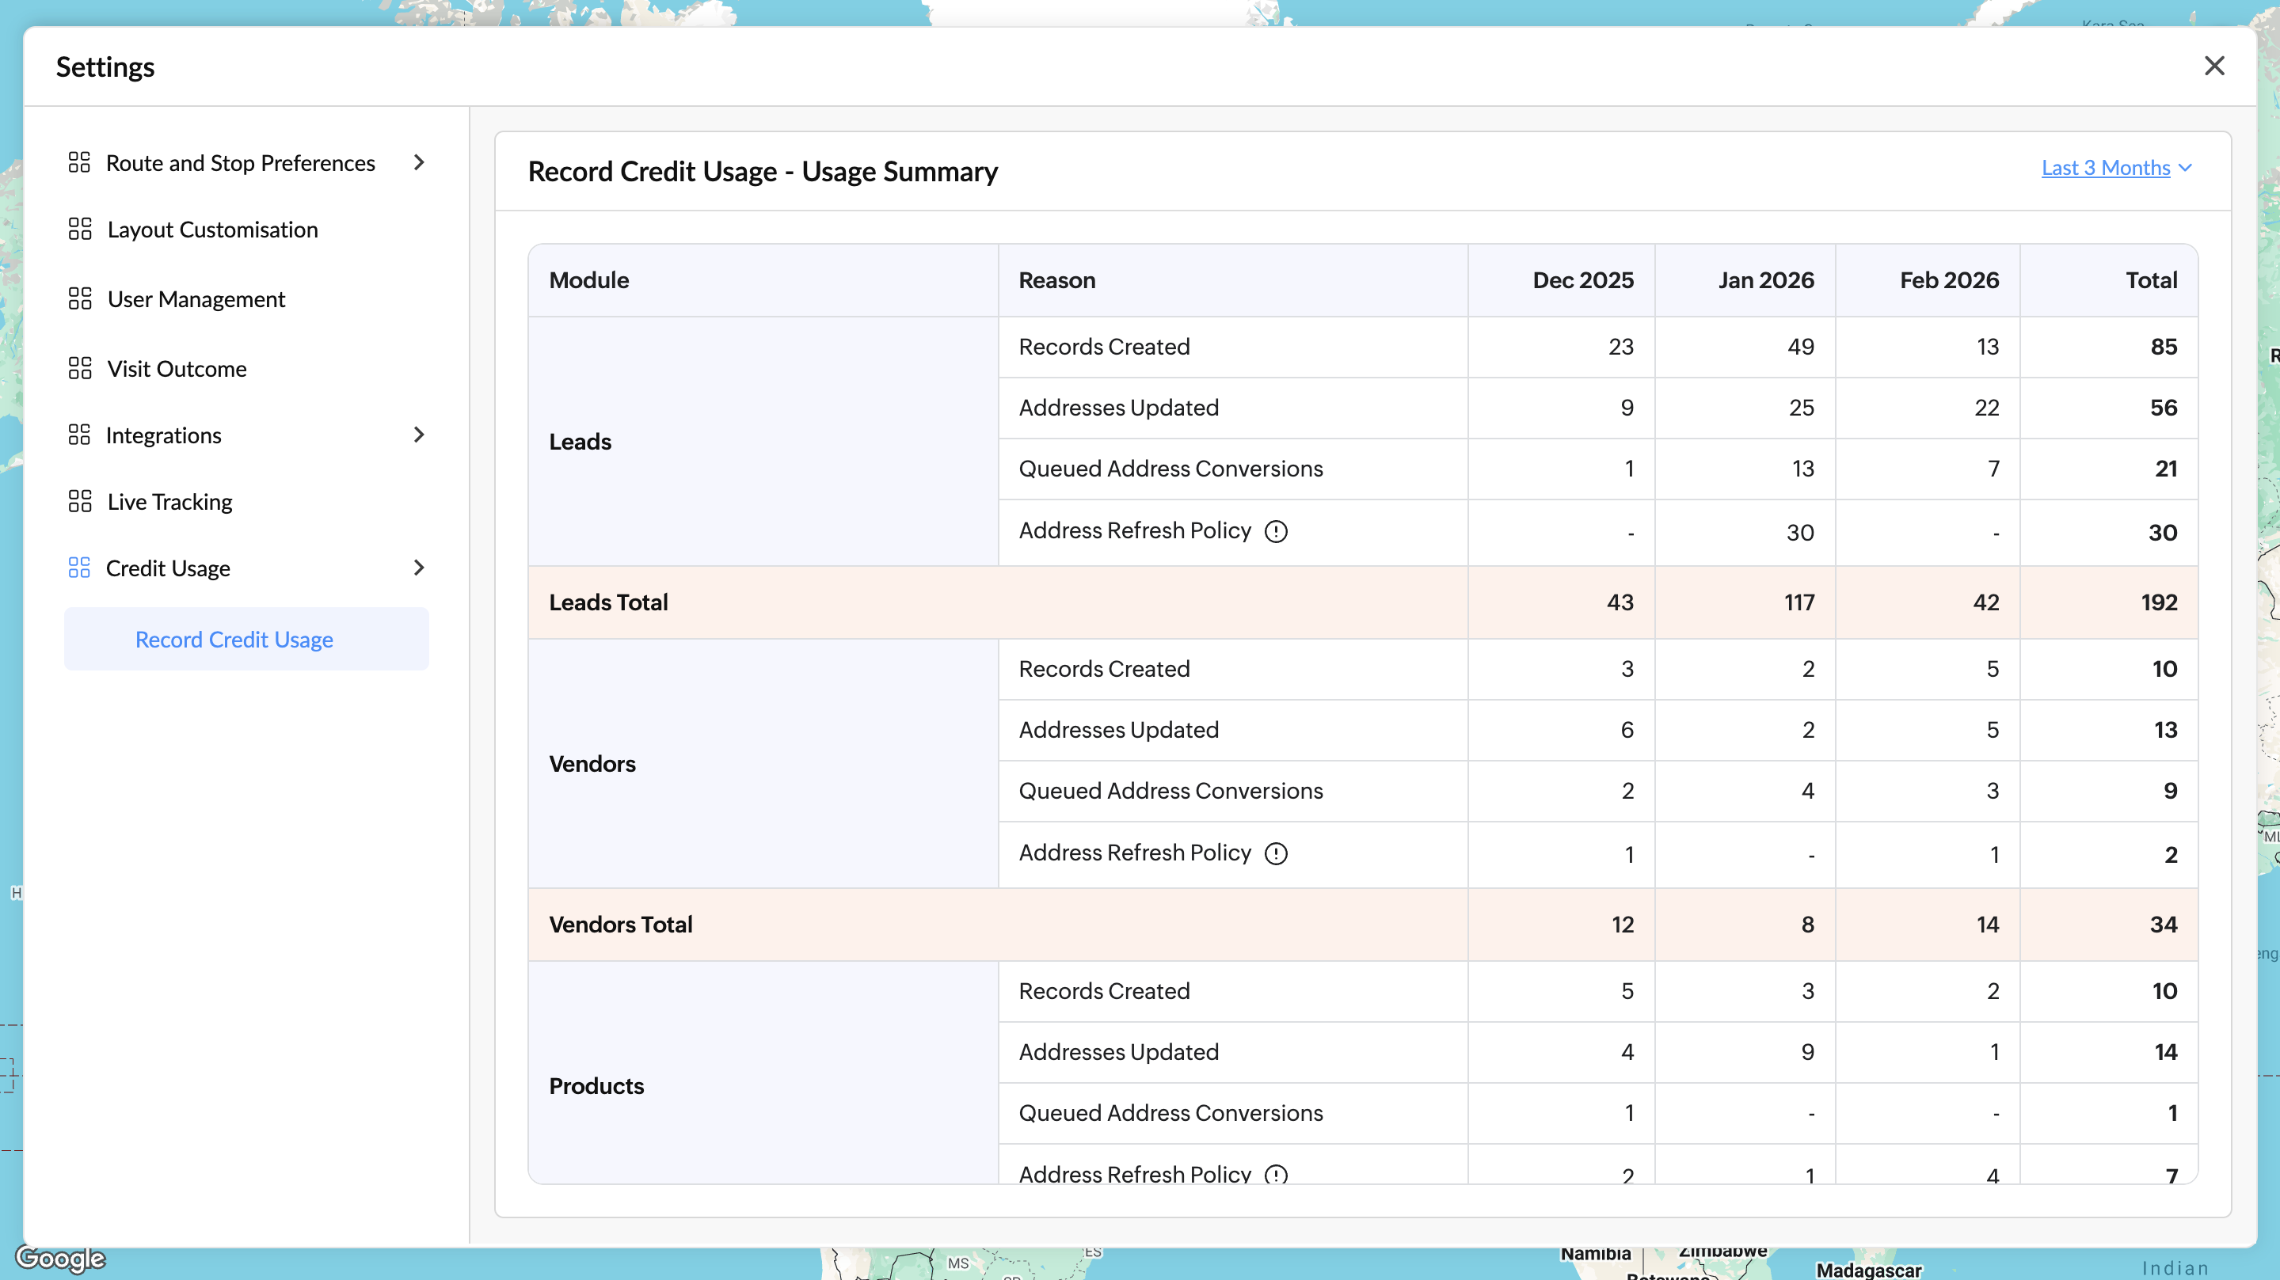Open Live Tracking settings page
Viewport: 2280px width, 1280px height.
tap(170, 503)
